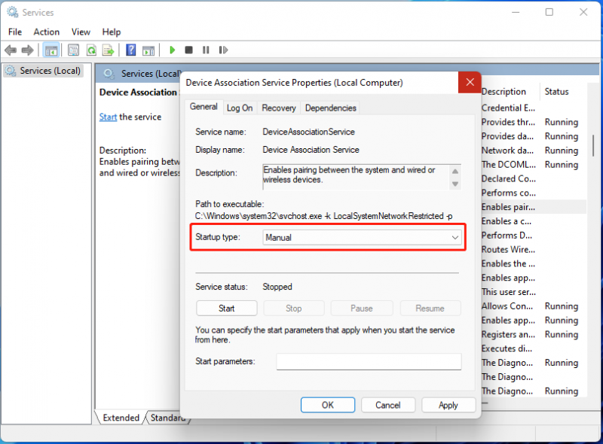Viewport: 603px width, 444px height.
Task: Select the 'Enables pair...' service row
Action: (534, 207)
